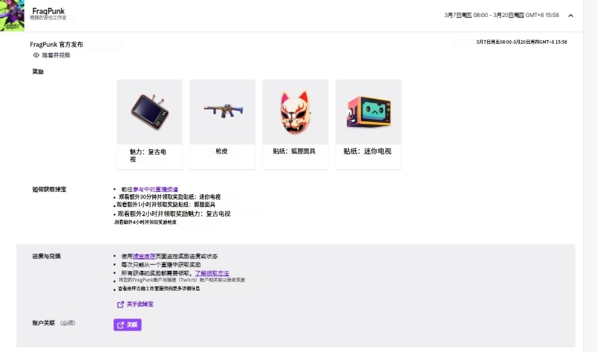The height and width of the screenshot is (352, 597).
Task: Click the date range text in header row
Action: (502, 15)
